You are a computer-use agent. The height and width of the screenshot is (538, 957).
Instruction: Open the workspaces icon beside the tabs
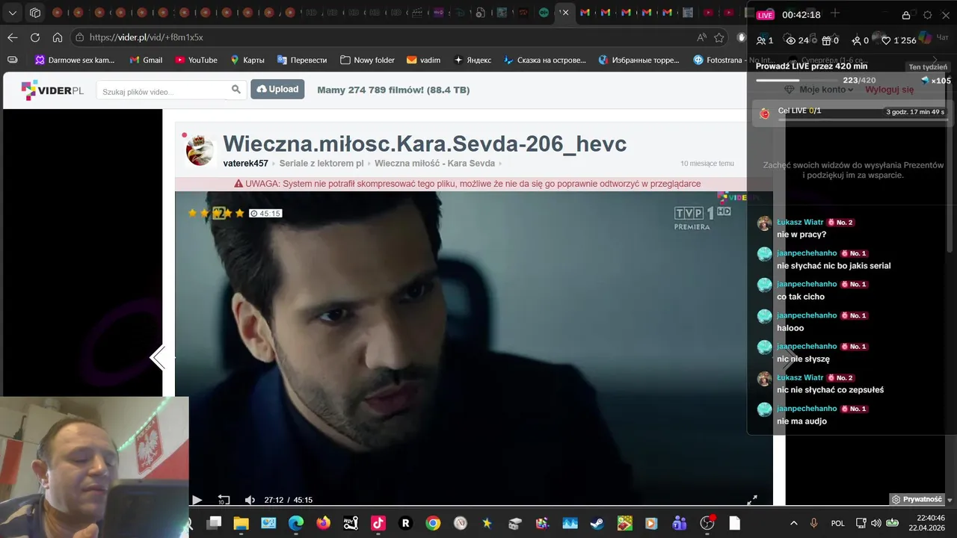(35, 13)
